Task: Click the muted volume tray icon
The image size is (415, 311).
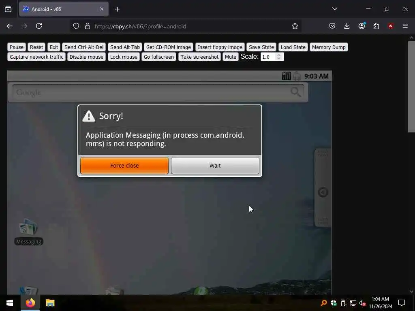Action: tap(362, 303)
